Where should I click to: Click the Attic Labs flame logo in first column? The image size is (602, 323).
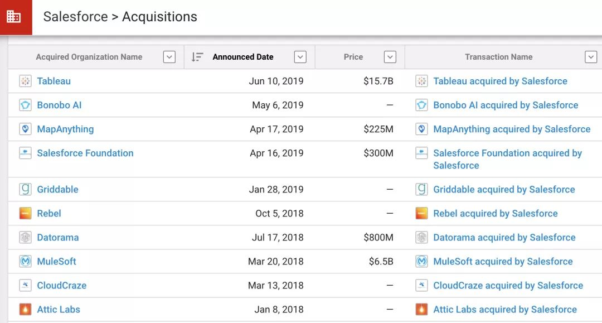[x=25, y=309]
